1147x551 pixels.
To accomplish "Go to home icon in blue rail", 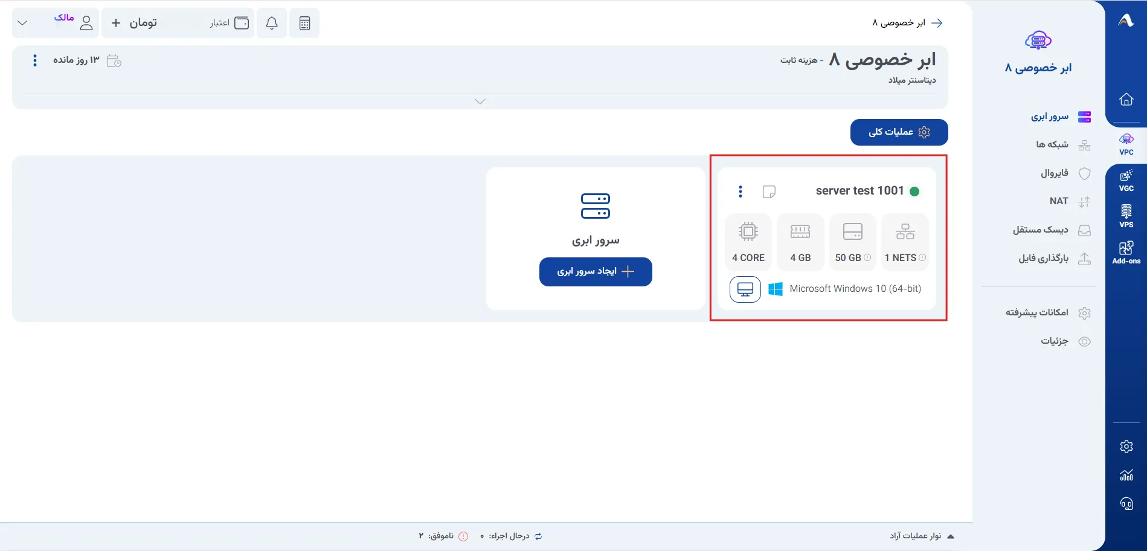I will [x=1126, y=99].
